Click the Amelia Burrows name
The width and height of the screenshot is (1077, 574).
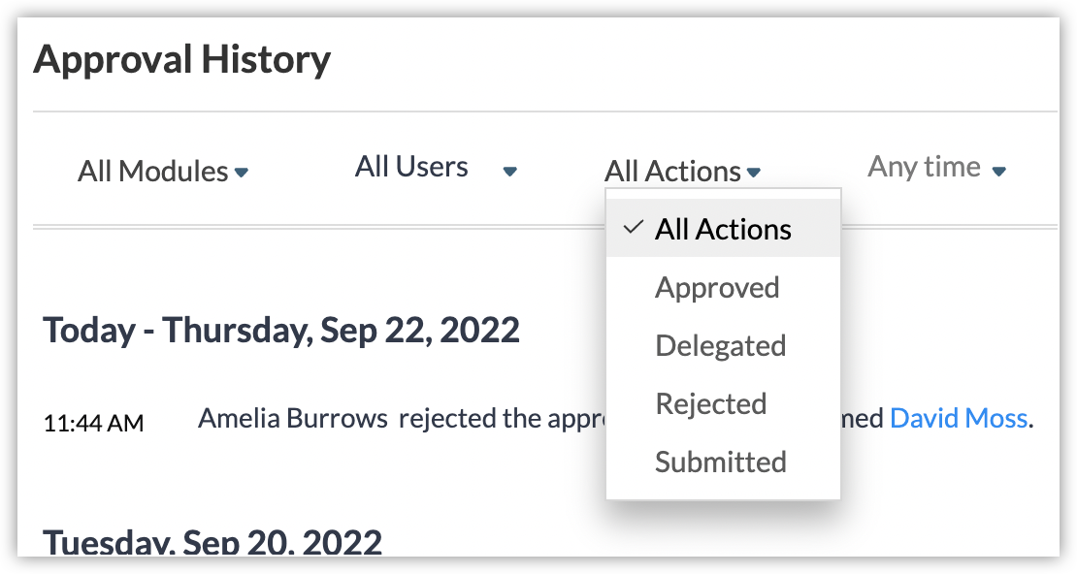pyautogui.click(x=292, y=418)
